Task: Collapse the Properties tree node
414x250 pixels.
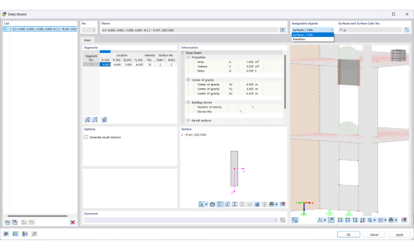Action: [x=188, y=57]
